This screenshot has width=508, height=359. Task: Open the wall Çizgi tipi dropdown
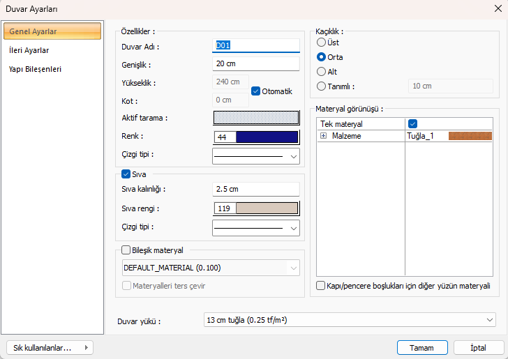(x=255, y=155)
